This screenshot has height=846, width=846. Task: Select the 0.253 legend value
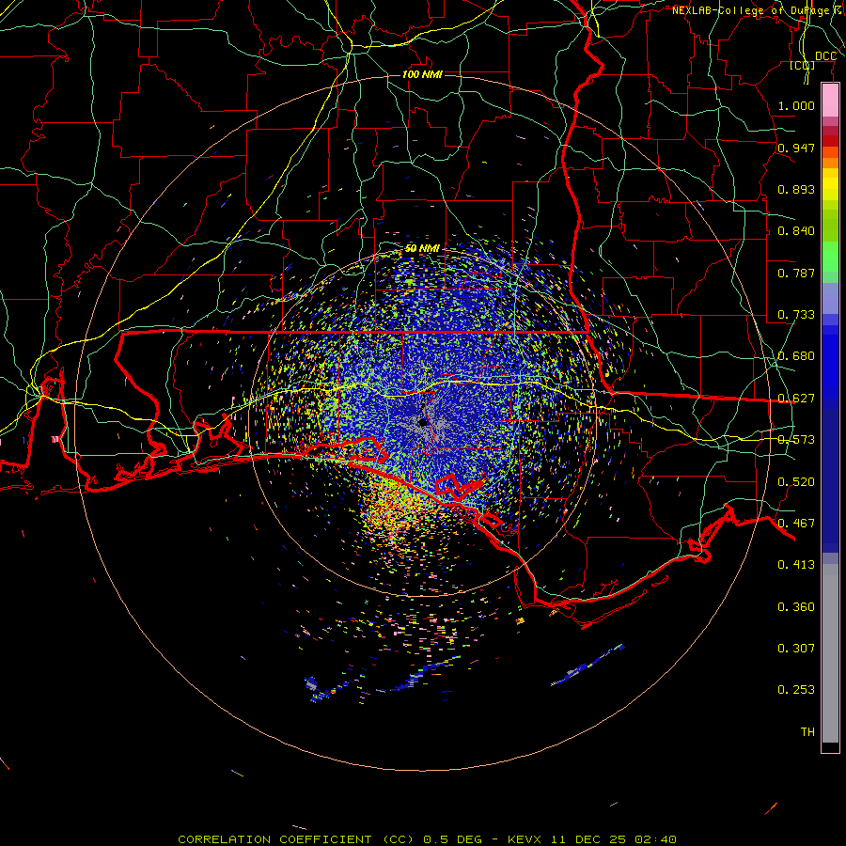click(x=796, y=690)
